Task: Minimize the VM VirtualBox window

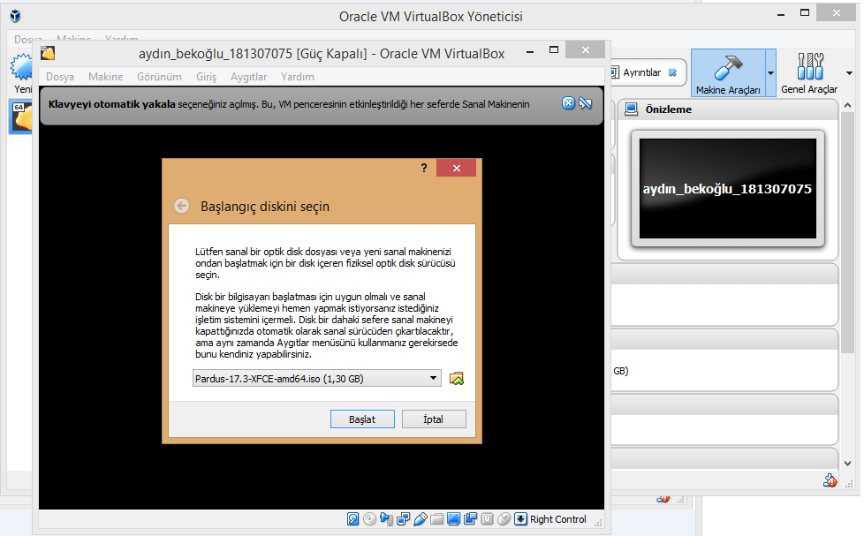Action: pyautogui.click(x=530, y=50)
